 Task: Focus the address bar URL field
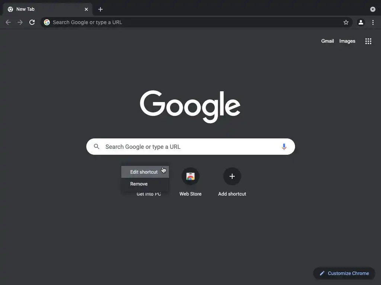pyautogui.click(x=196, y=22)
